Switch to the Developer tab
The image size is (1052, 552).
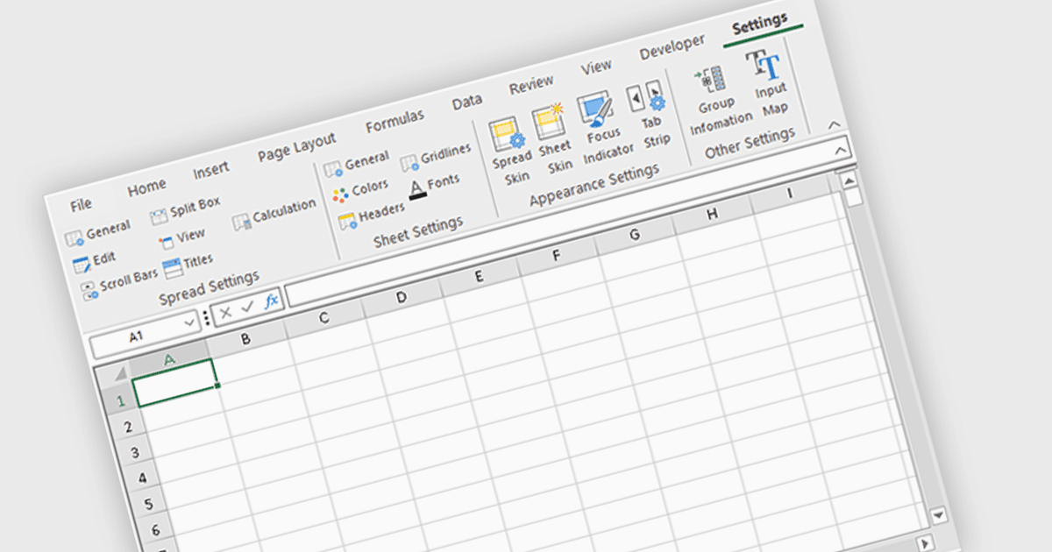click(x=672, y=47)
